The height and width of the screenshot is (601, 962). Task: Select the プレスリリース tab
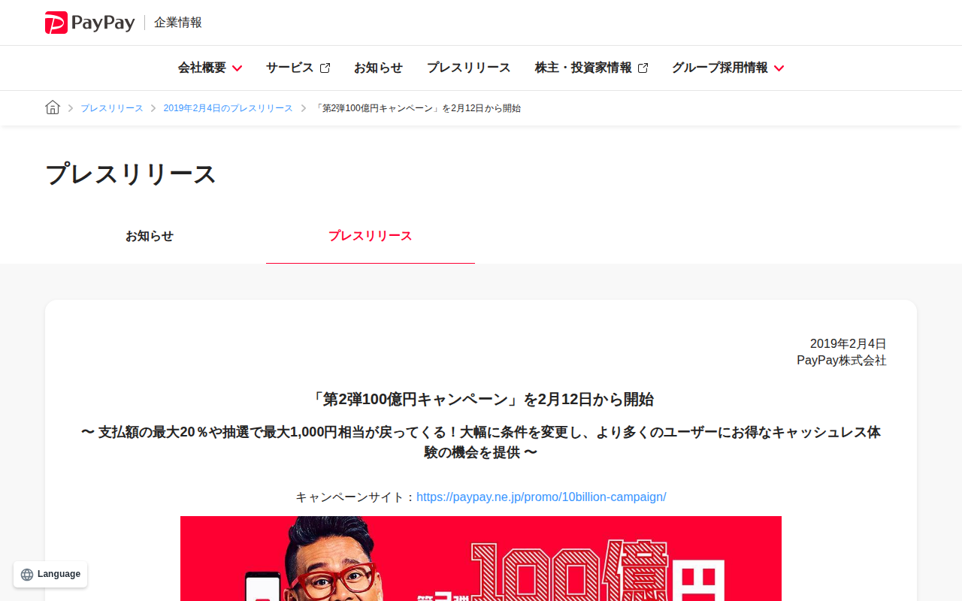coord(371,236)
